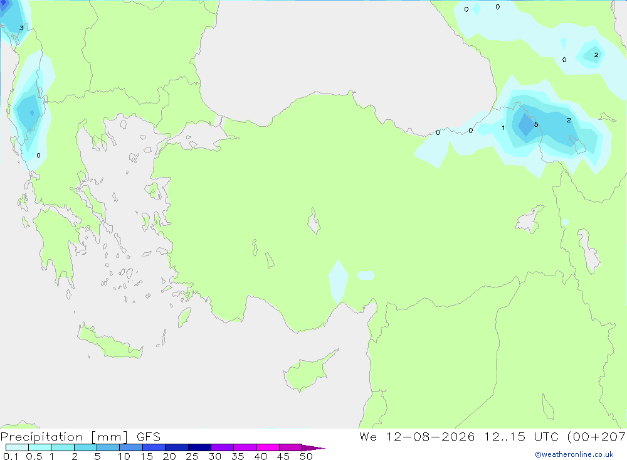Click the '20' legend scale label
Screen dimensions: 627x460
(x=169, y=456)
